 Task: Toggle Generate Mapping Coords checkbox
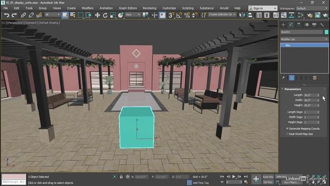tap(287, 129)
